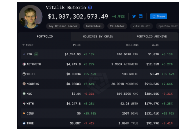The width and height of the screenshot is (191, 129).
Task: Switch to Holdings By Chain tab
Action: pos(98,36)
